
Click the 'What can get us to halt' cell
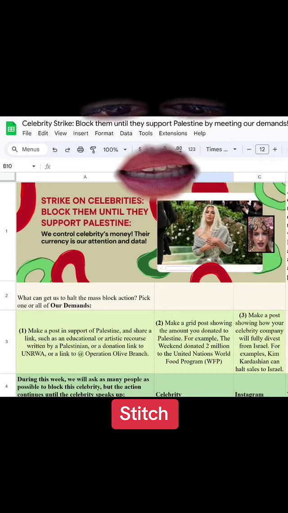point(85,296)
